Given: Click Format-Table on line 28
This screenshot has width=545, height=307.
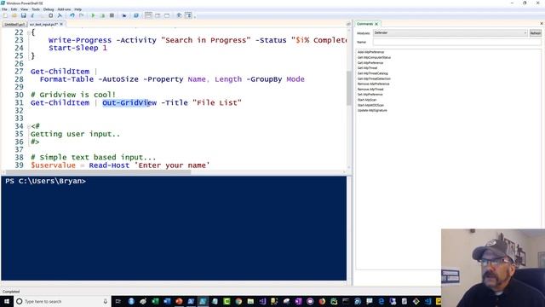Looking at the screenshot, I should click(66, 79).
